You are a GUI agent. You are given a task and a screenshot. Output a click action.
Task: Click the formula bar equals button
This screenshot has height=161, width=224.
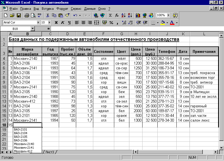[48, 29]
